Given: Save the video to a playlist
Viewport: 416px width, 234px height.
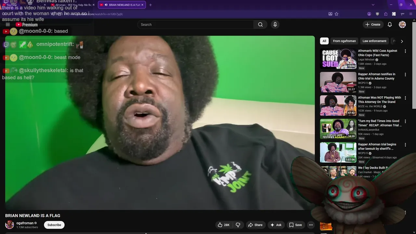Looking at the screenshot, I should pyautogui.click(x=295, y=225).
